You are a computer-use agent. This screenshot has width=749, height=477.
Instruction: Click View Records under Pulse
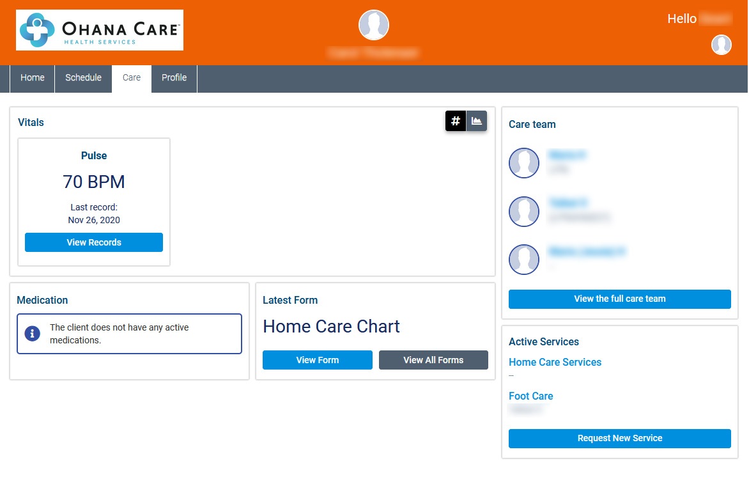[x=93, y=242]
